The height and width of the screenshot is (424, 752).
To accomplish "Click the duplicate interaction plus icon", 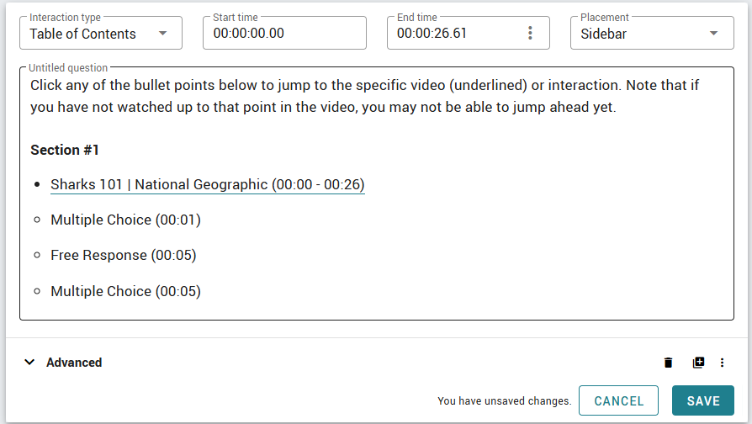I will (x=698, y=363).
